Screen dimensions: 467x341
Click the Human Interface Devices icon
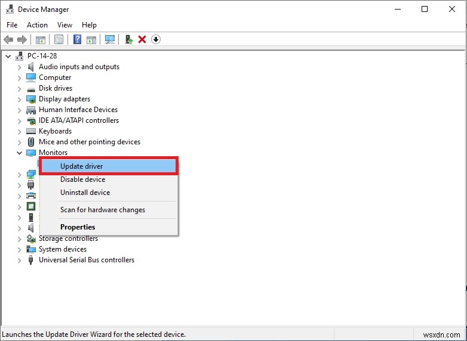[31, 110]
